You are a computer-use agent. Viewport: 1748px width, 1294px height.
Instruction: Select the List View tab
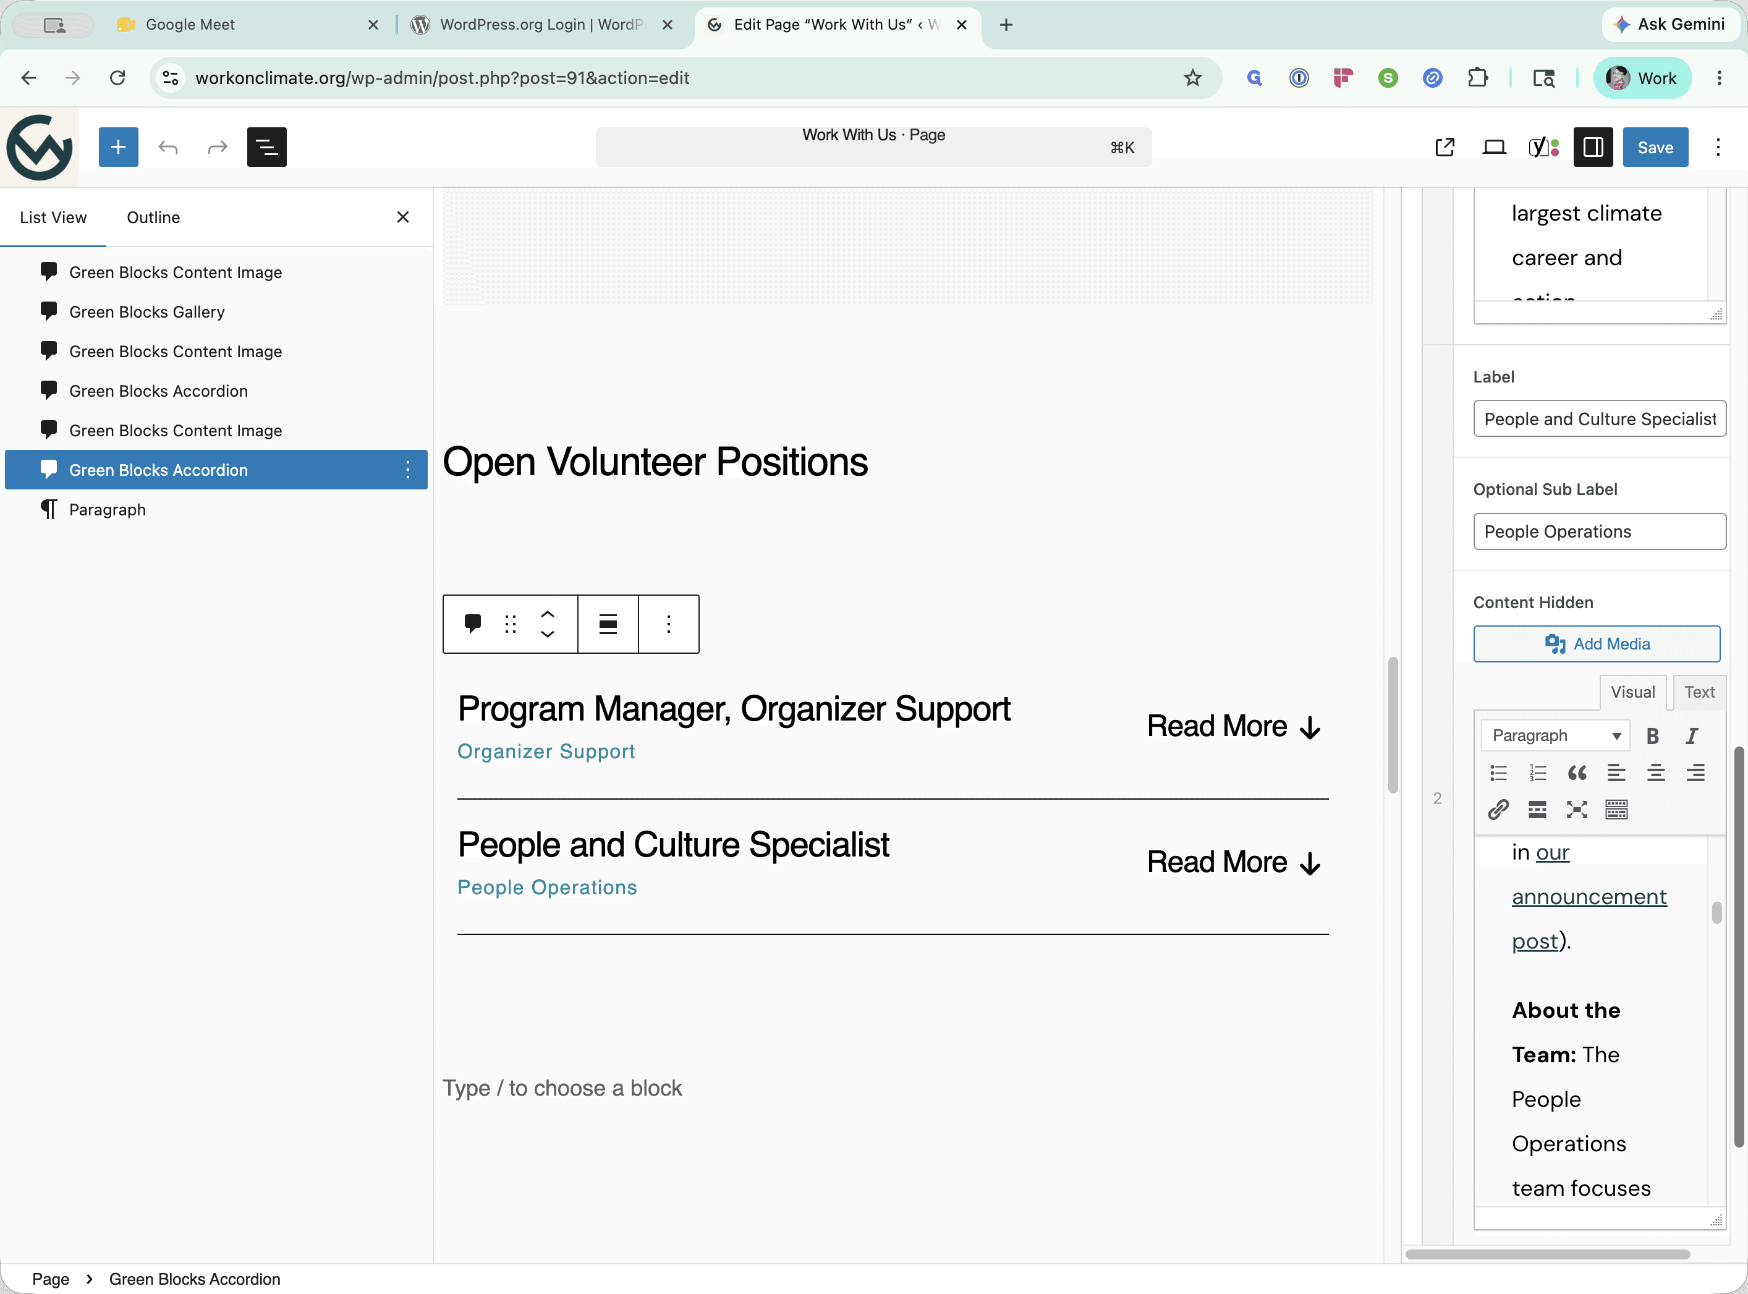[x=53, y=217]
